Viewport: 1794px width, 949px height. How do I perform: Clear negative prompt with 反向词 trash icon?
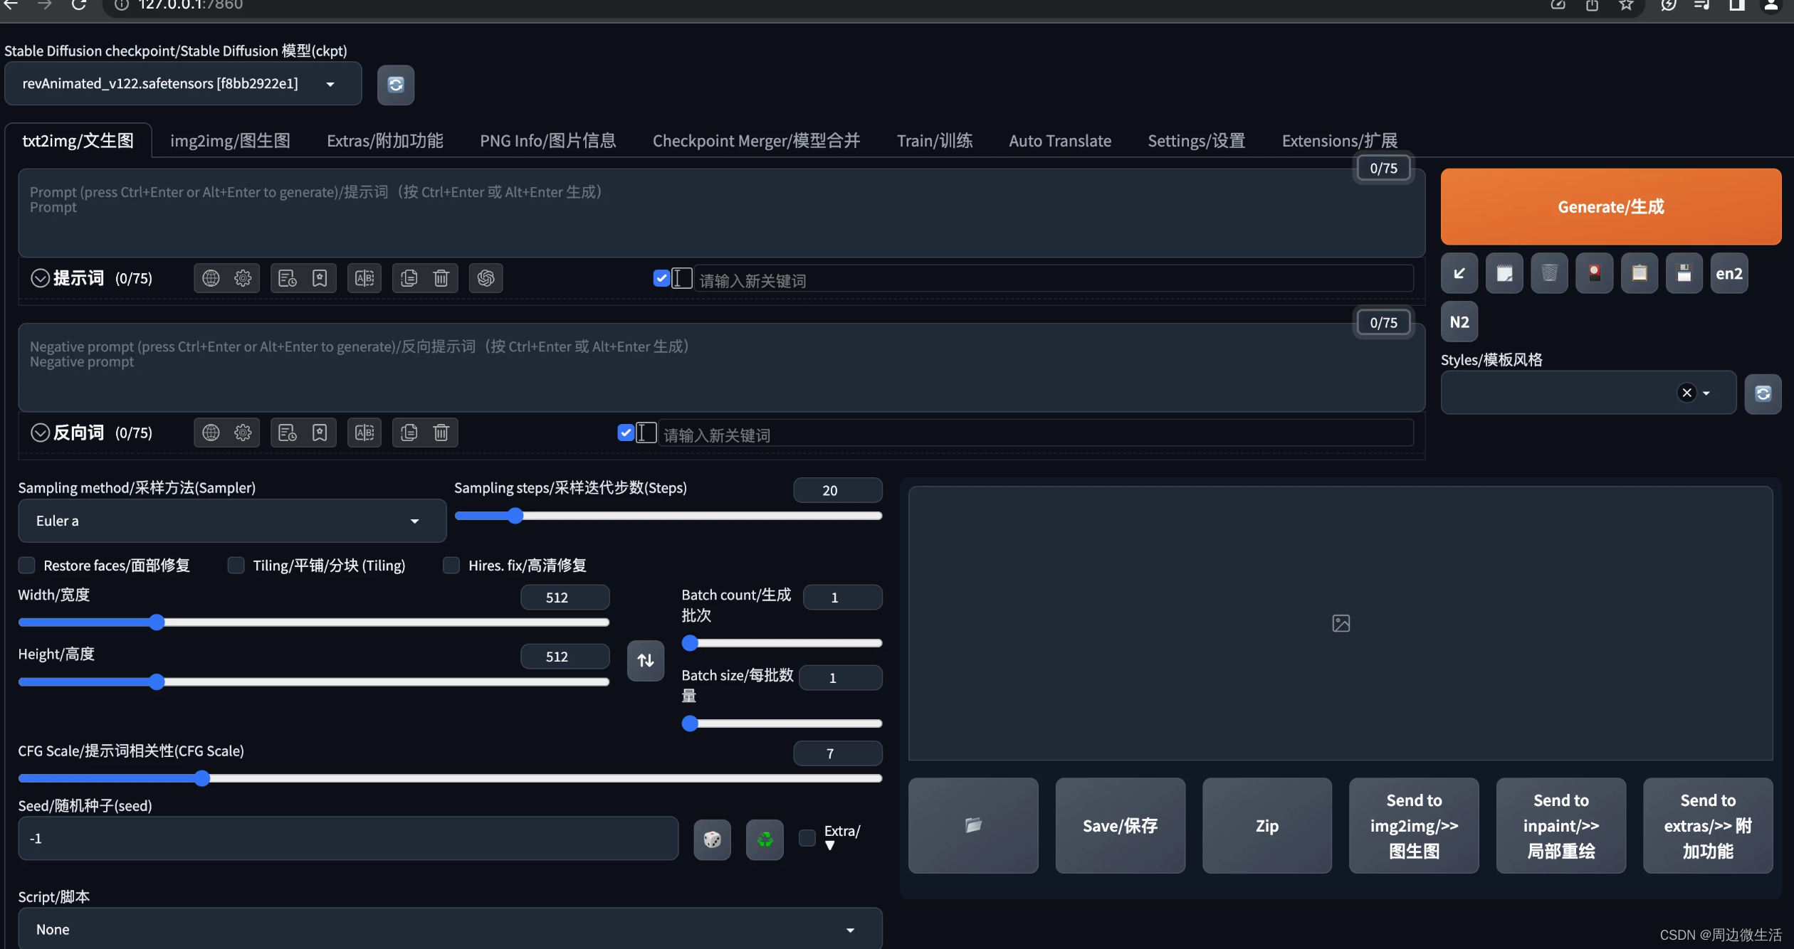point(441,433)
